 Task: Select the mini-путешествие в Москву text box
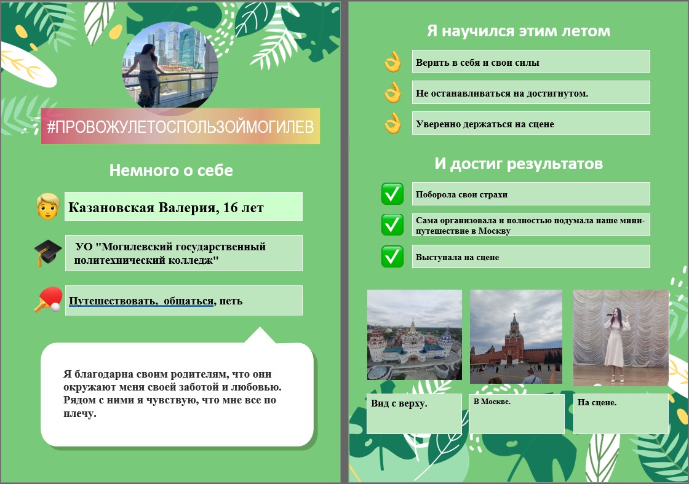[531, 225]
